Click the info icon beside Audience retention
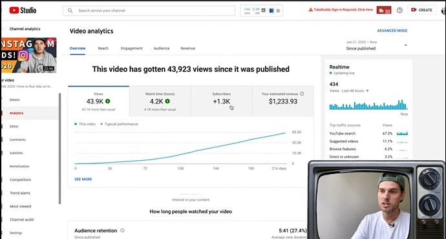Viewport: 446px width, 239px height. coord(122,231)
